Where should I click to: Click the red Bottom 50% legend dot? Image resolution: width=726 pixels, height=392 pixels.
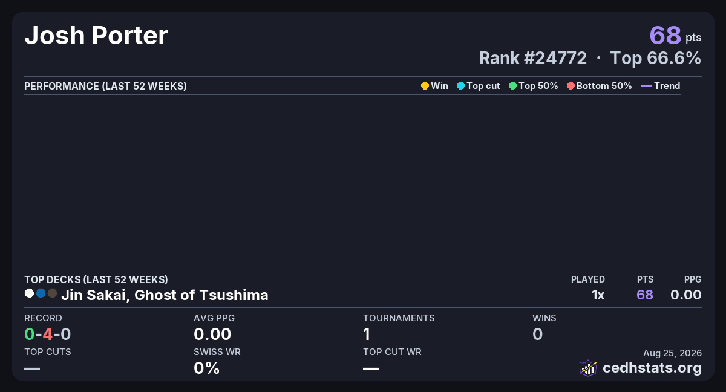tap(571, 86)
